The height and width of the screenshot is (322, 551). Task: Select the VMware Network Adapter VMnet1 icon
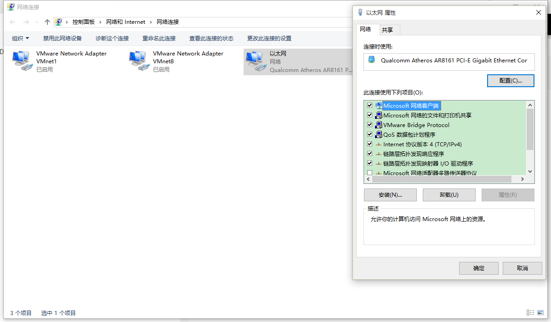[x=23, y=61]
